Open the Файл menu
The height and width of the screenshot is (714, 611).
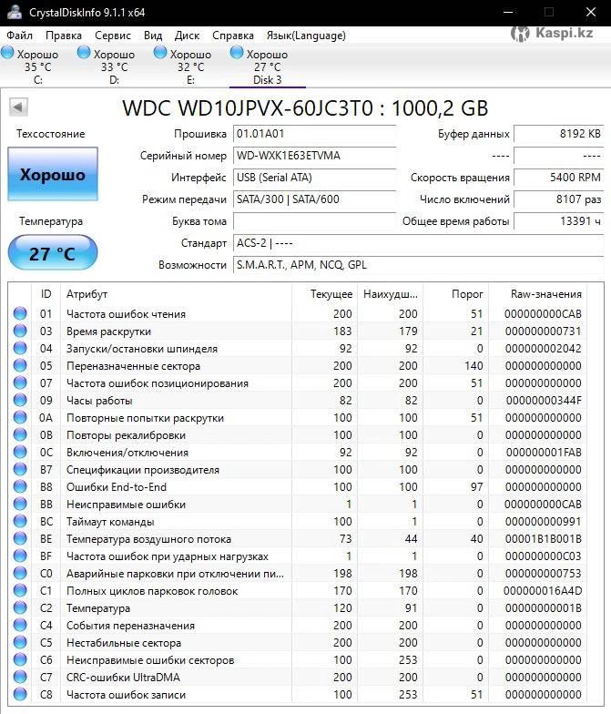click(x=20, y=35)
